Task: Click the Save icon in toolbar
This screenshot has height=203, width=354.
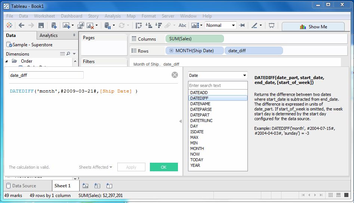Action: 41,25
